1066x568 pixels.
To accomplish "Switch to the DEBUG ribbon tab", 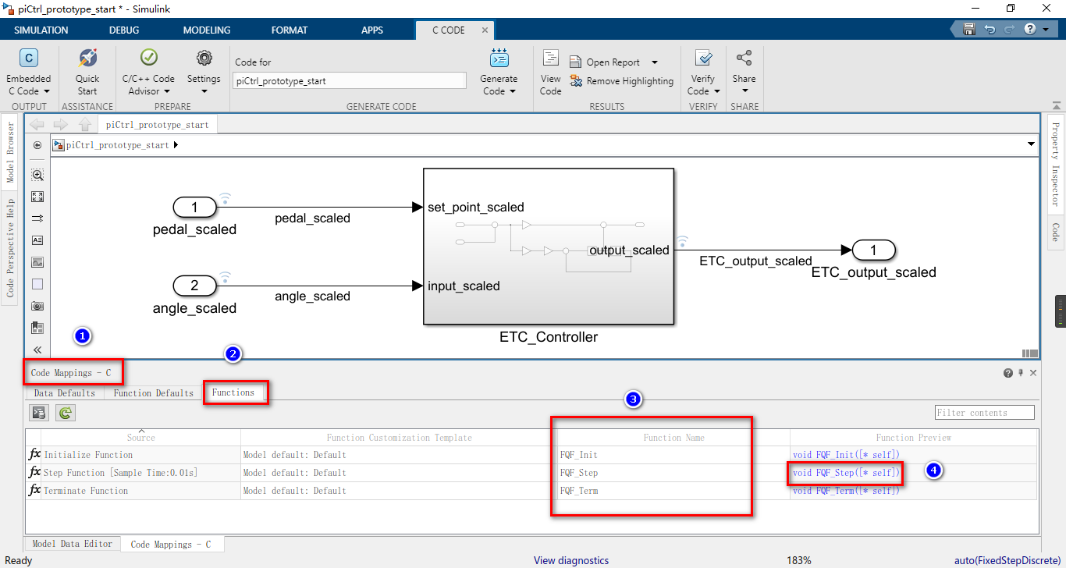I will (124, 30).
